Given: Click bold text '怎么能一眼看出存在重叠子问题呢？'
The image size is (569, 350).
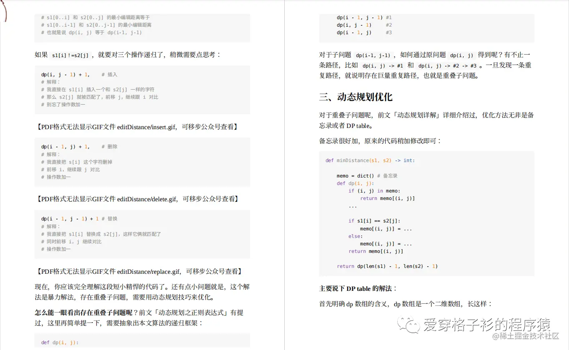Looking at the screenshot, I should click(x=87, y=312).
